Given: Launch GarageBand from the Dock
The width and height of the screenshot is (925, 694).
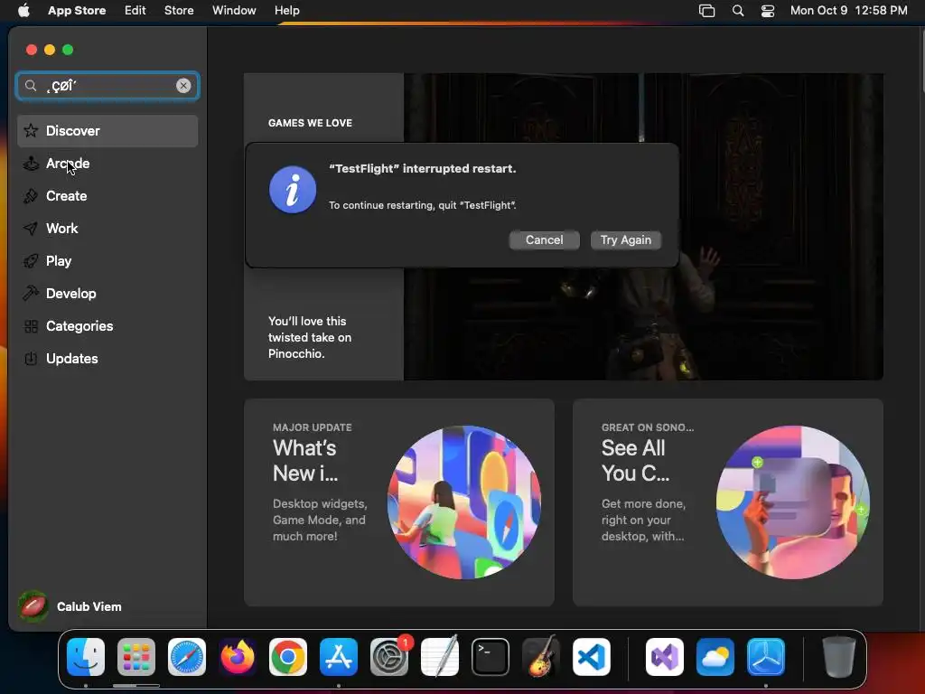Looking at the screenshot, I should click(541, 657).
